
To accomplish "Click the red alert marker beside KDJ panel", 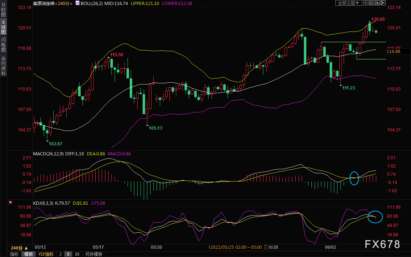I will tap(10, 202).
